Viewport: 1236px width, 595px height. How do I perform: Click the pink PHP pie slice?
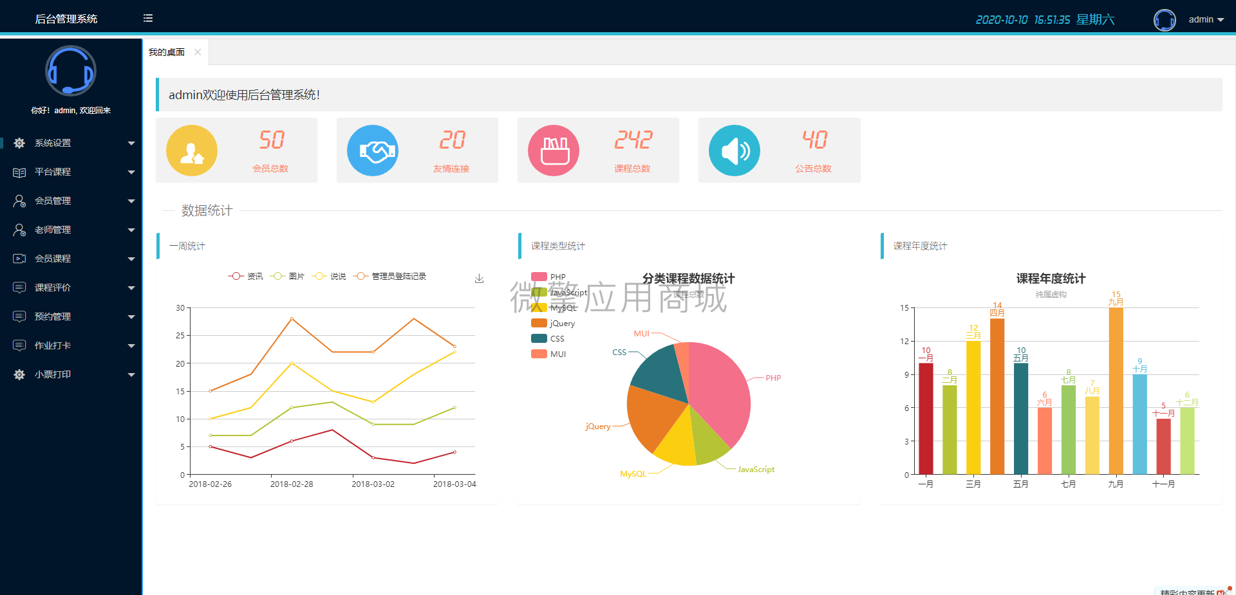click(721, 392)
